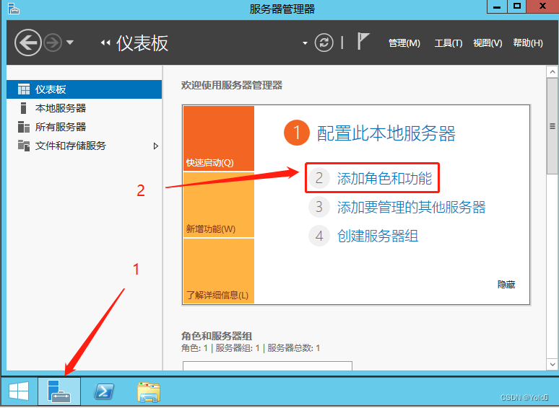Click 配置此本地服务器 link
The image size is (559, 408).
point(386,133)
